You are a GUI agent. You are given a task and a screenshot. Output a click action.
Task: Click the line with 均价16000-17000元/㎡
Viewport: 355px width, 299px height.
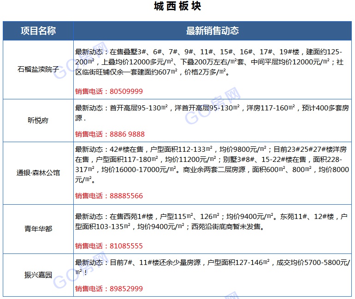[x=212, y=169]
